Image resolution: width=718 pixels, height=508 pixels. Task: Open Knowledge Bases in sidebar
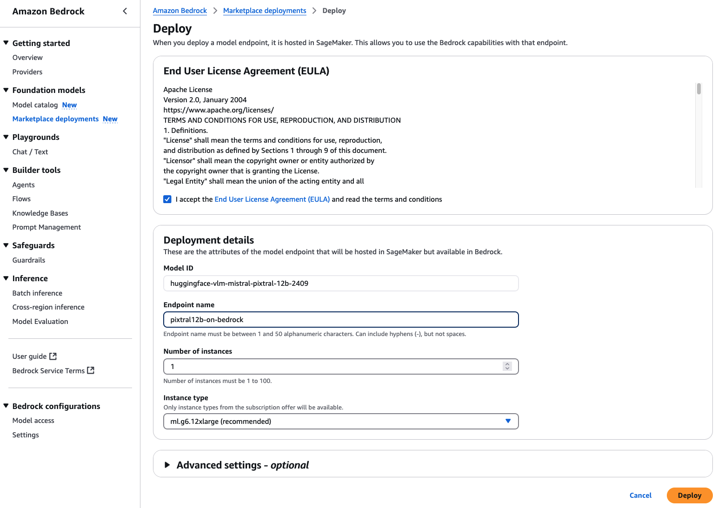(x=40, y=213)
